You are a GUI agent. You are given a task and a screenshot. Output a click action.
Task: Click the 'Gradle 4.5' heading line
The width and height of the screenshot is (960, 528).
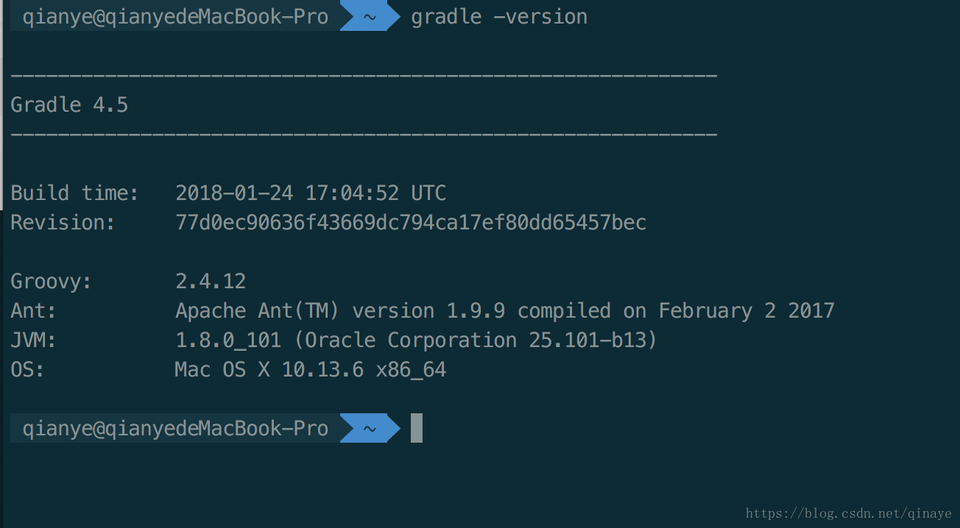pyautogui.click(x=69, y=105)
